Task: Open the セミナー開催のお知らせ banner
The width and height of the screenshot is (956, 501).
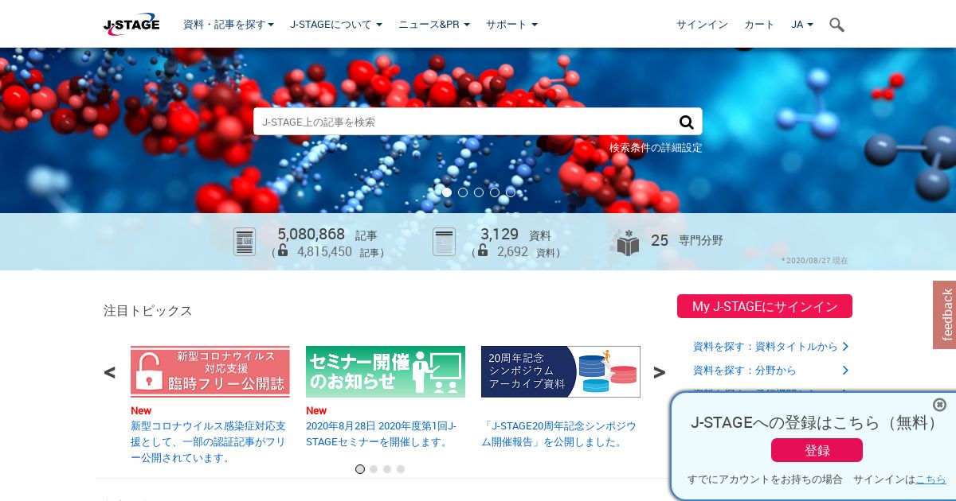Action: click(x=386, y=371)
